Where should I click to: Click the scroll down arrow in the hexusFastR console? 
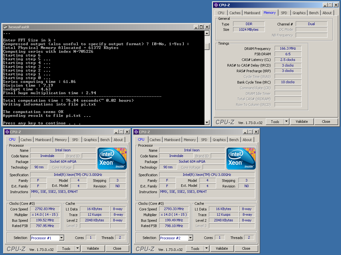pos(207,122)
